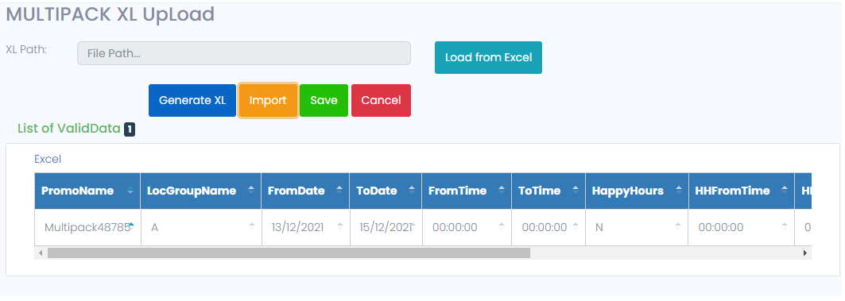Click the Load from Excel button
845x301 pixels.
(488, 58)
